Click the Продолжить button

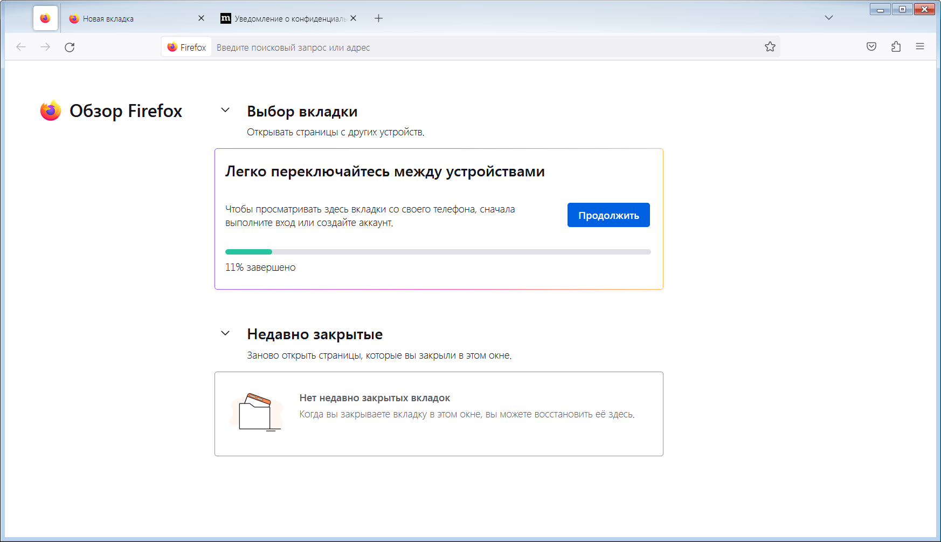pos(608,215)
